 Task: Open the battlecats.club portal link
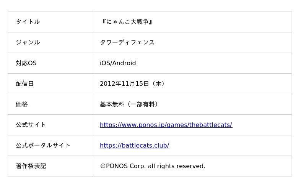[135, 145]
